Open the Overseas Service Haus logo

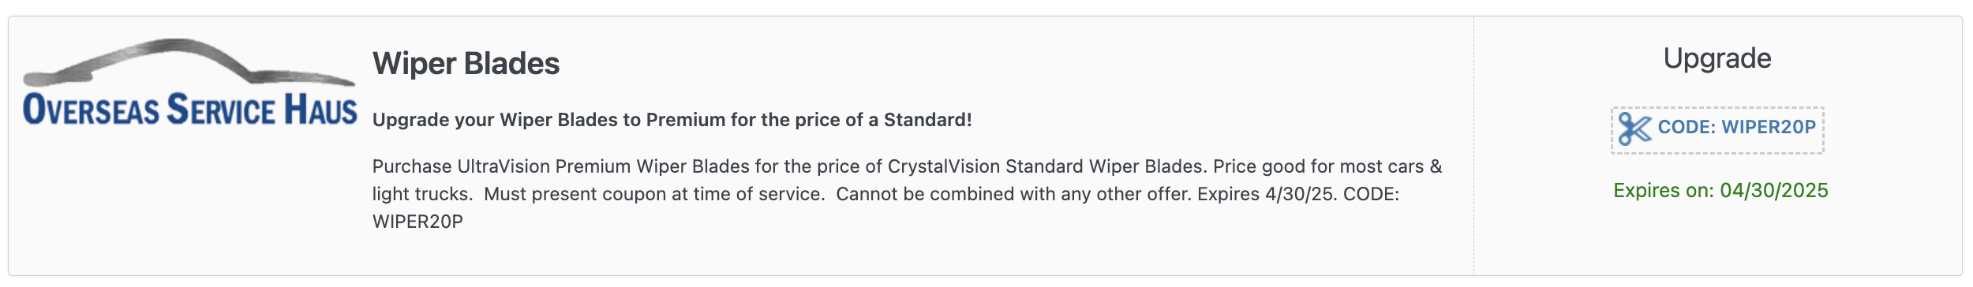[x=190, y=83]
